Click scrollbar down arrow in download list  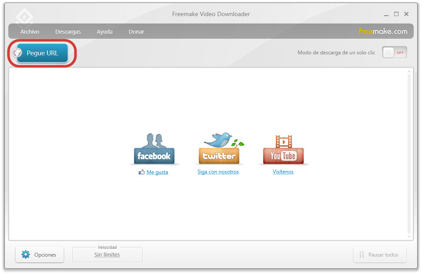[409, 237]
